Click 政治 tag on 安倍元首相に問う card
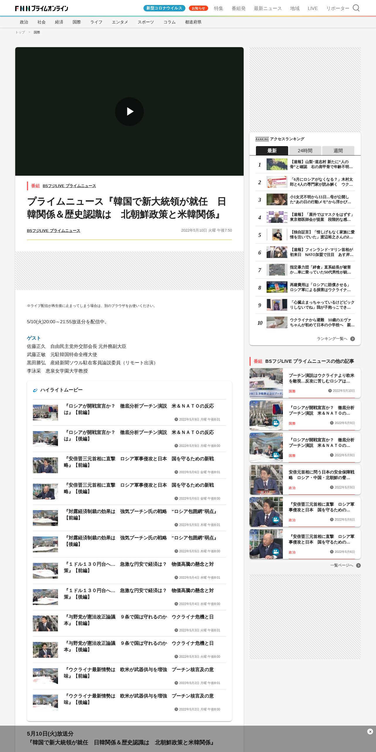 point(292,488)
